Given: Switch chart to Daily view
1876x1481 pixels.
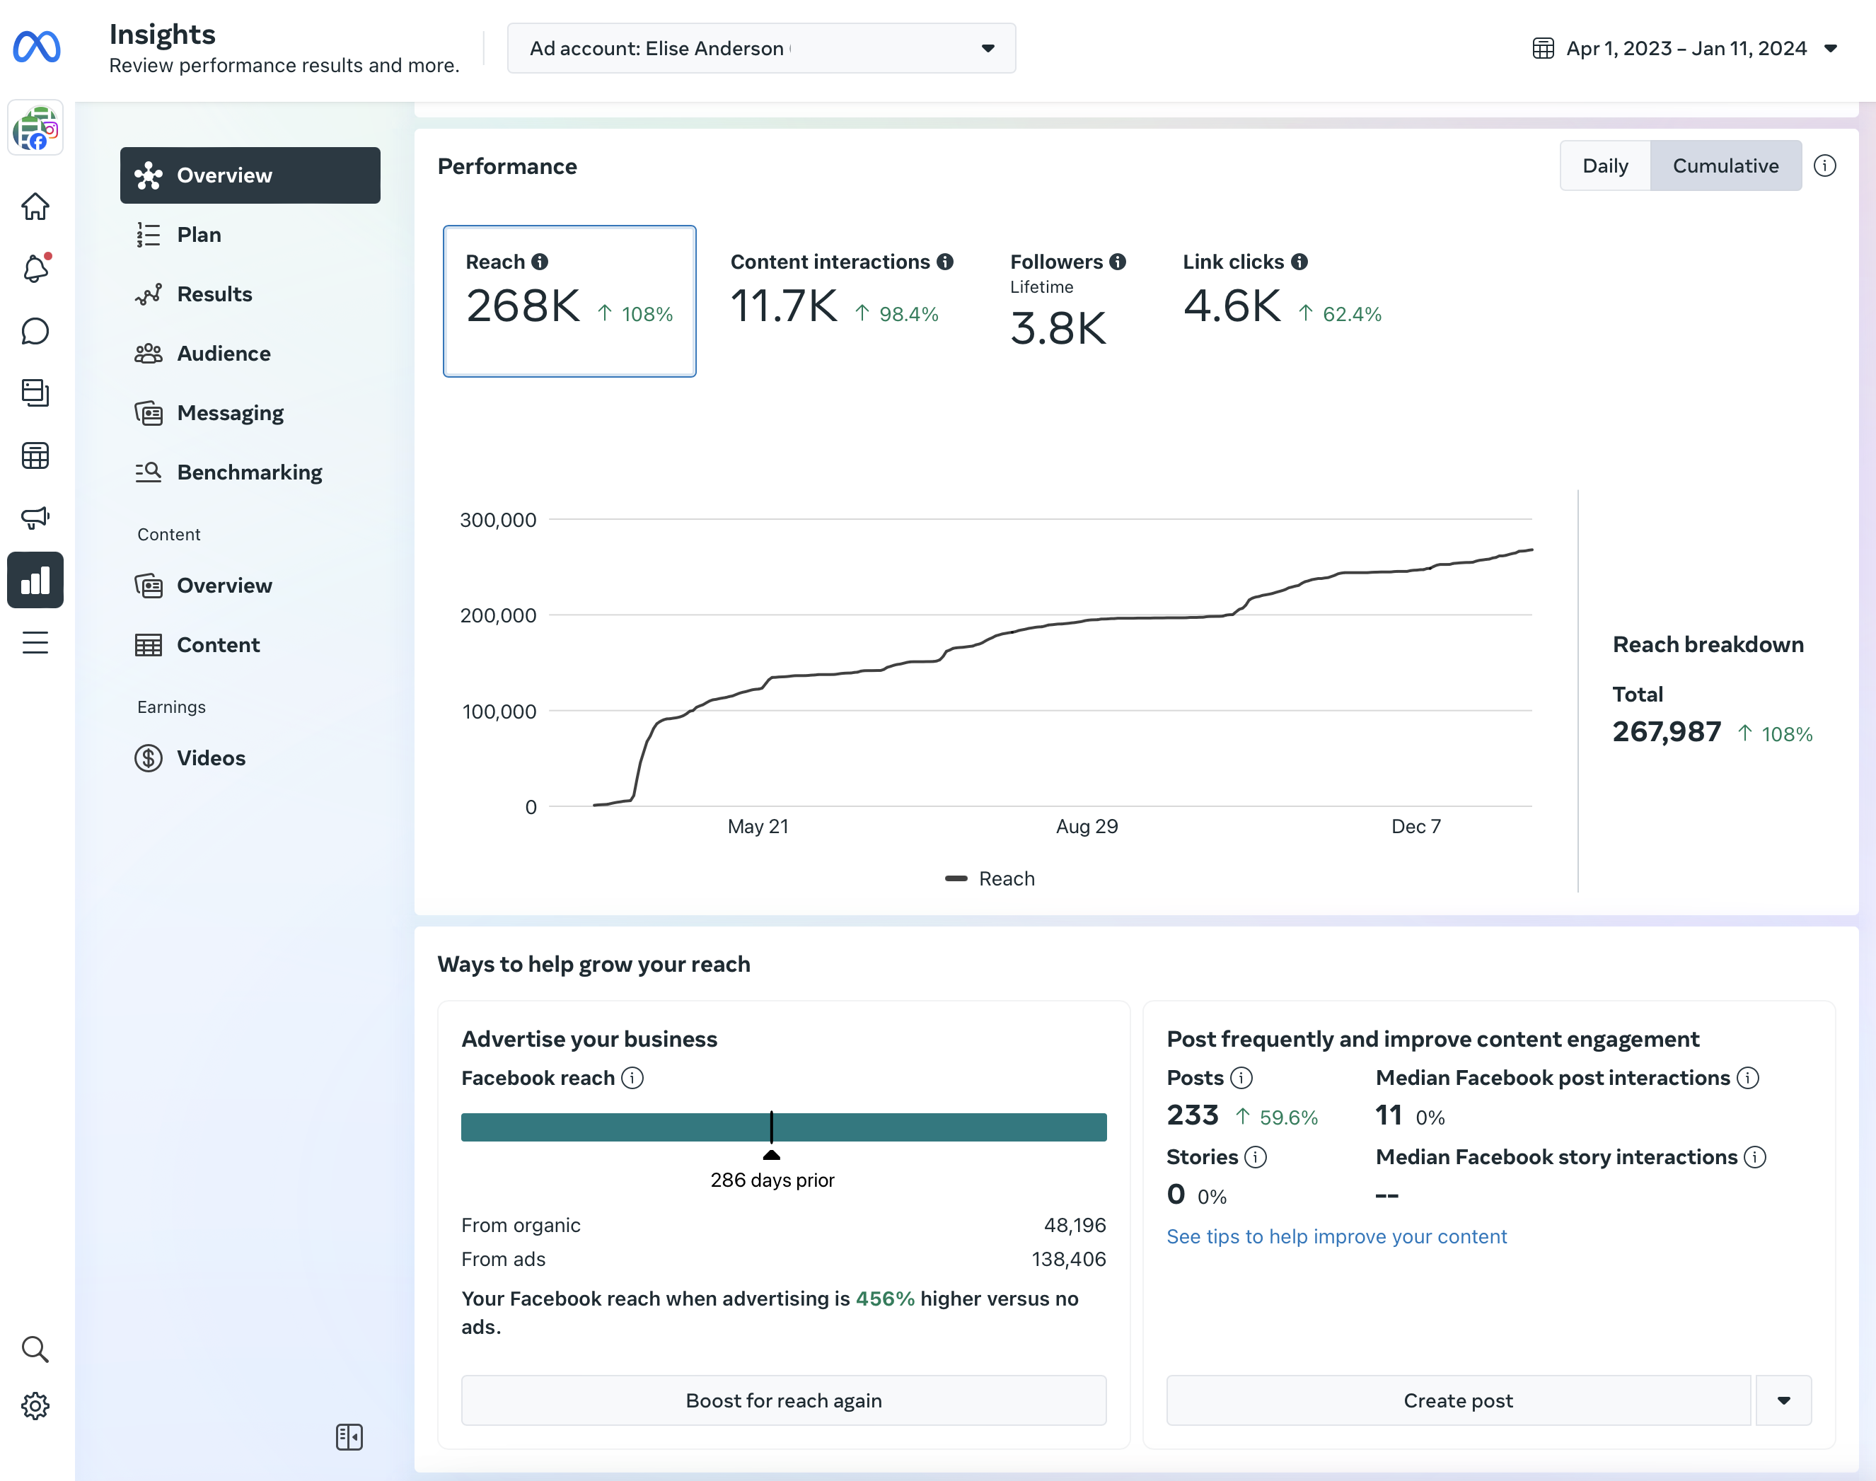Looking at the screenshot, I should [x=1604, y=165].
